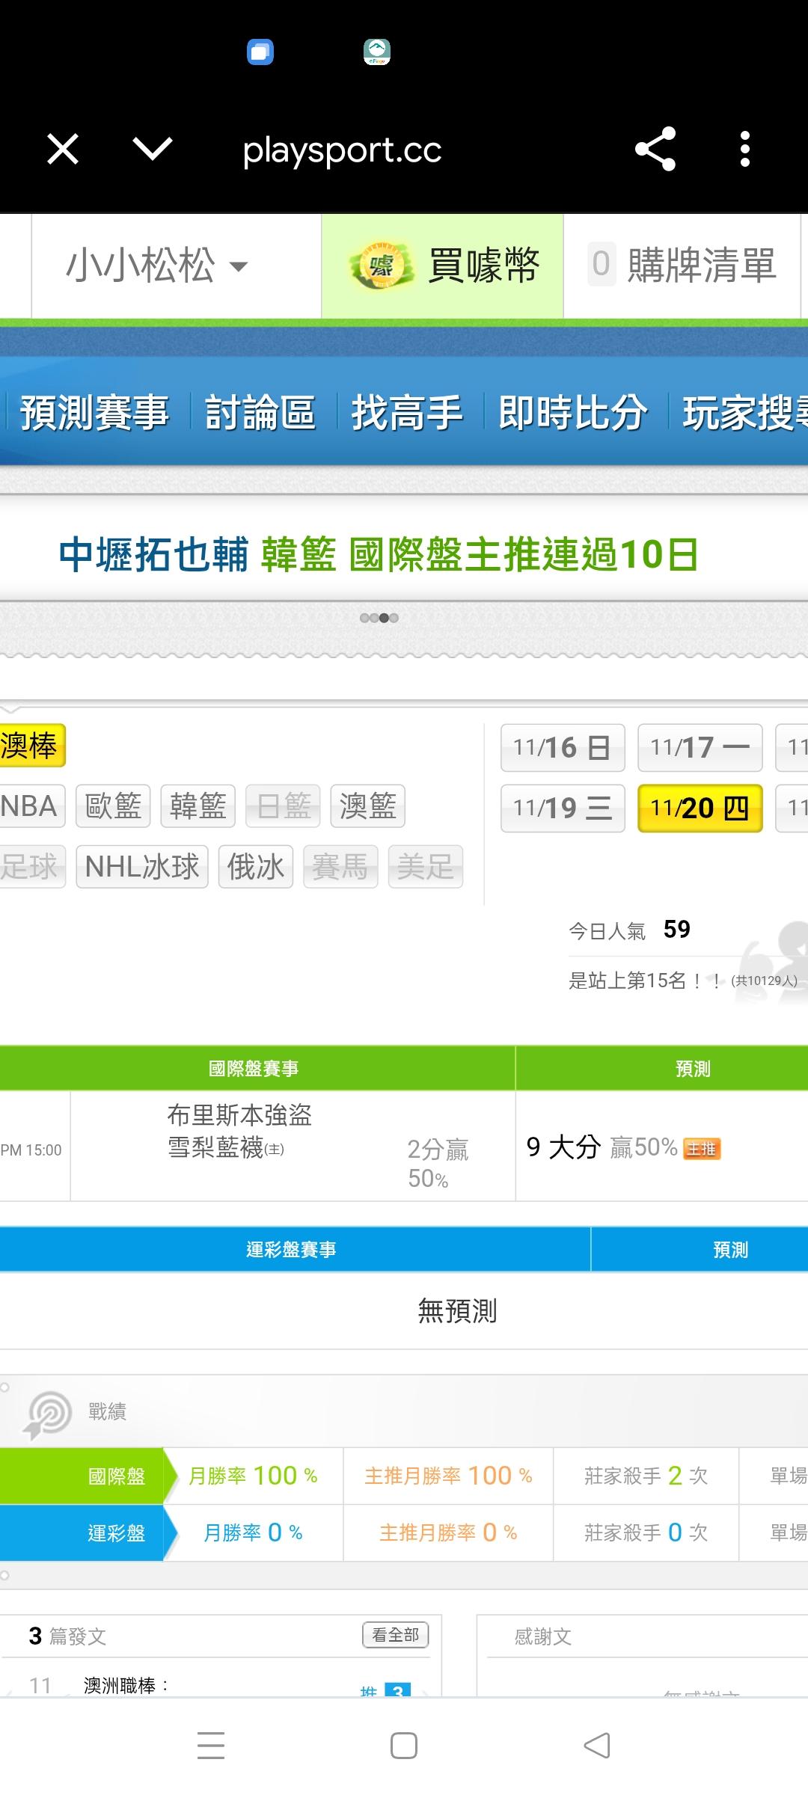The height and width of the screenshot is (1795, 808).
Task: Select the 澳籃 league filter
Action: 367,806
